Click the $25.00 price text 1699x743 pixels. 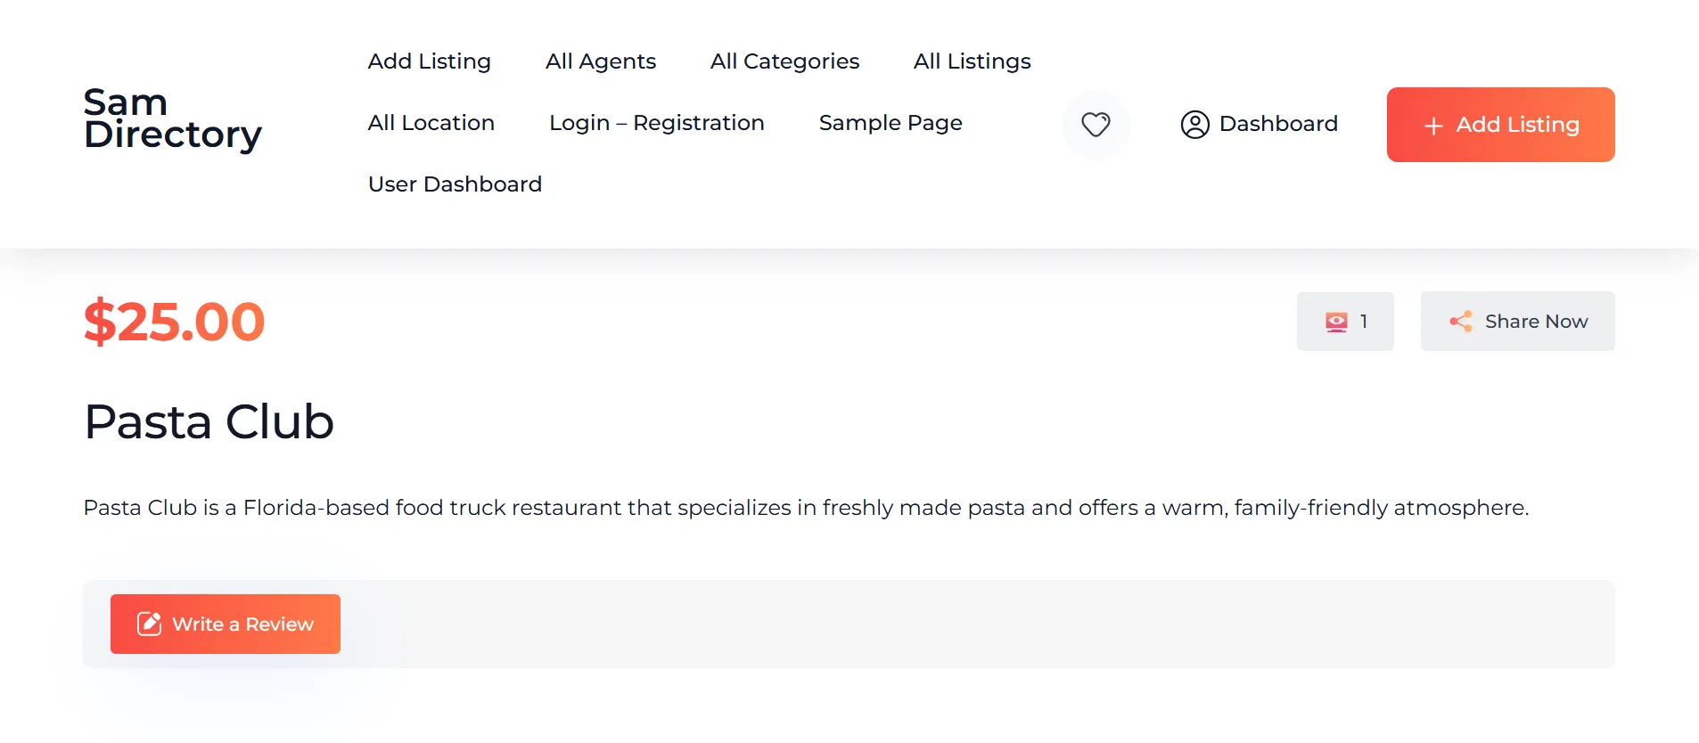[174, 322]
